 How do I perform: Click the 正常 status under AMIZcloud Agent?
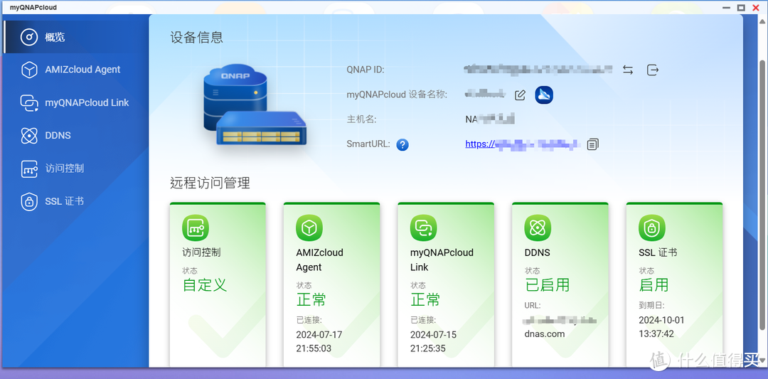pyautogui.click(x=311, y=299)
